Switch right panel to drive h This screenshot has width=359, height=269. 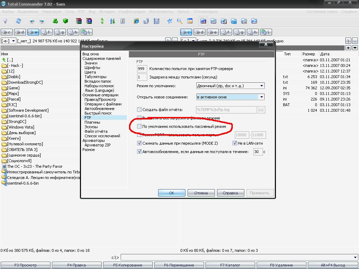(252, 32)
